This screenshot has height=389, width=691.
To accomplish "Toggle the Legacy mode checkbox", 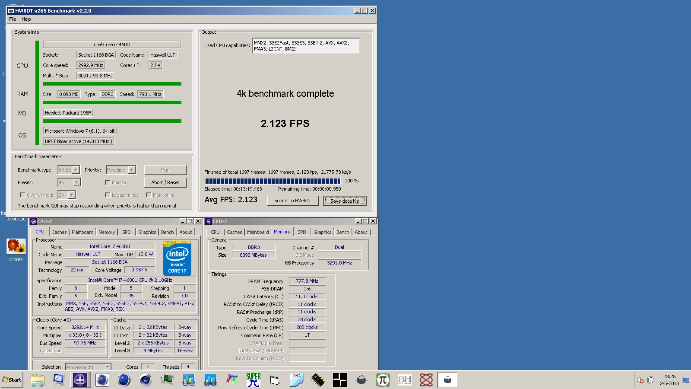I will (108, 195).
